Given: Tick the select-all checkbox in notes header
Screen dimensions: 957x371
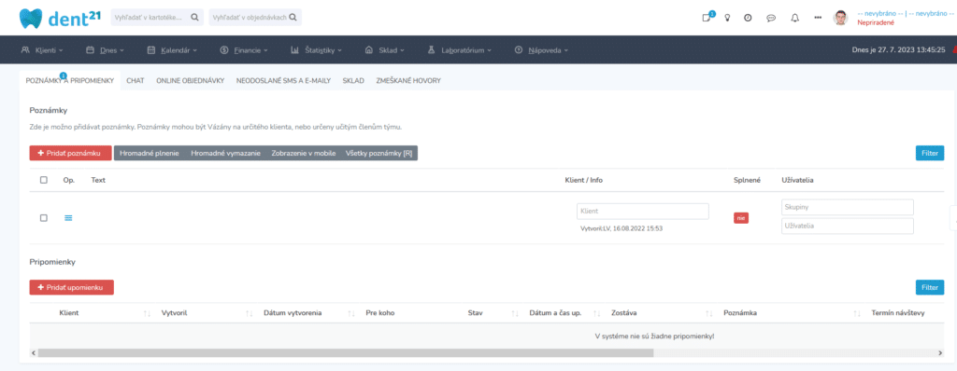Looking at the screenshot, I should (x=43, y=180).
